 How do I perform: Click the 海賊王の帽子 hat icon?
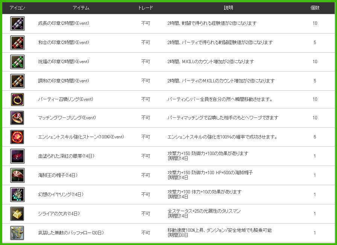[x=17, y=175]
